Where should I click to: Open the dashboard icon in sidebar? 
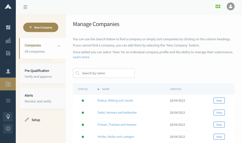[8, 28]
